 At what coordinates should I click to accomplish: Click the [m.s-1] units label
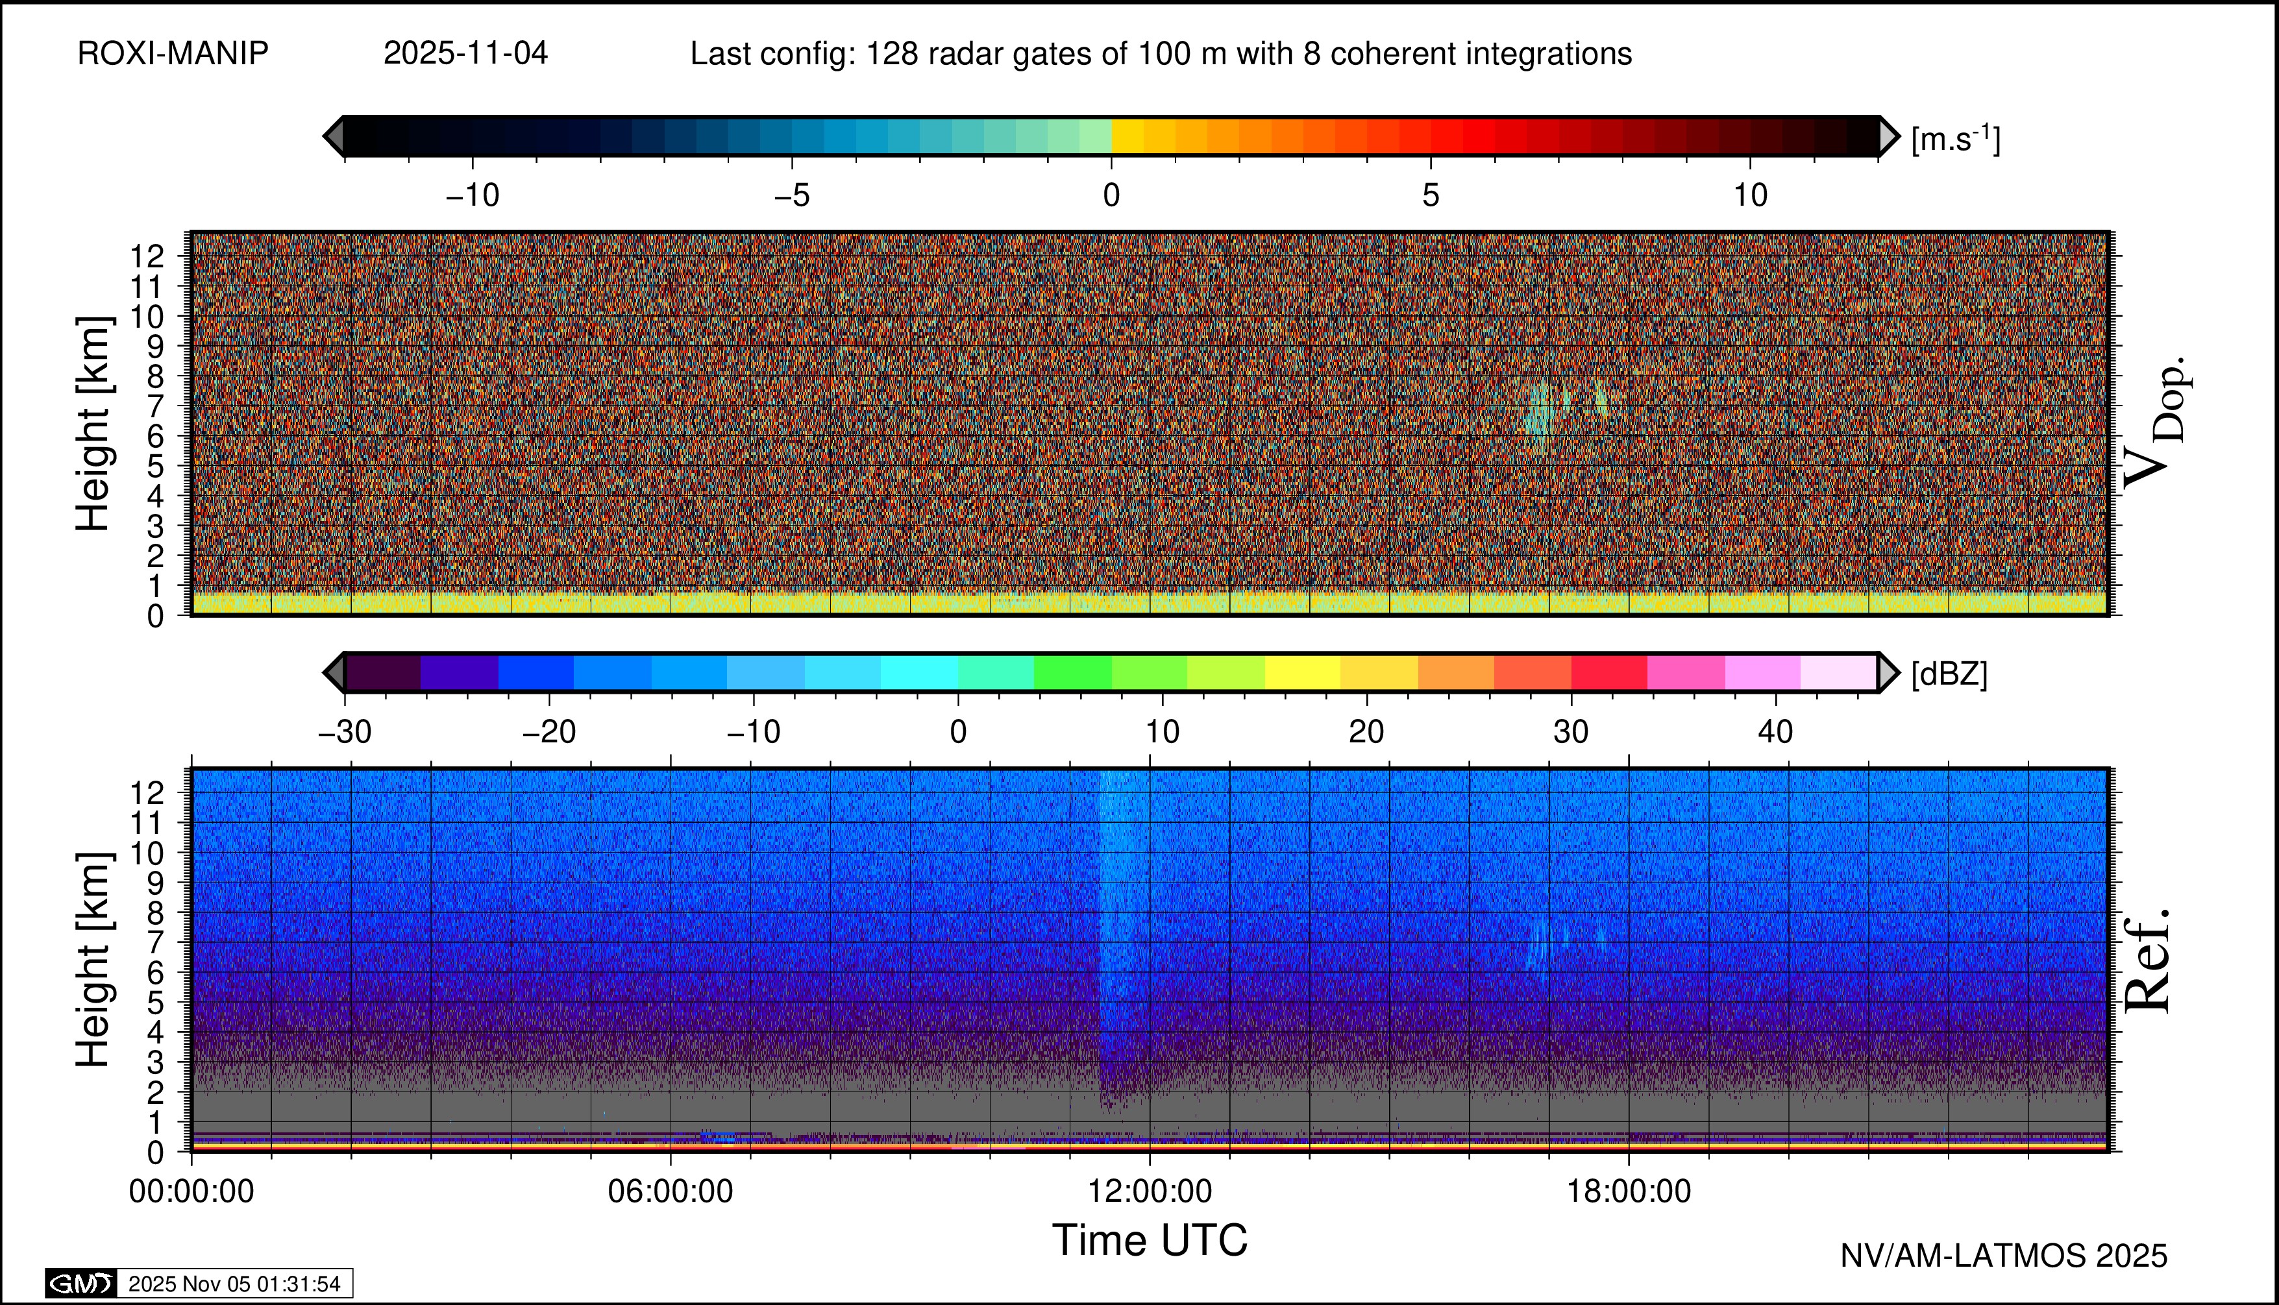coord(1955,138)
